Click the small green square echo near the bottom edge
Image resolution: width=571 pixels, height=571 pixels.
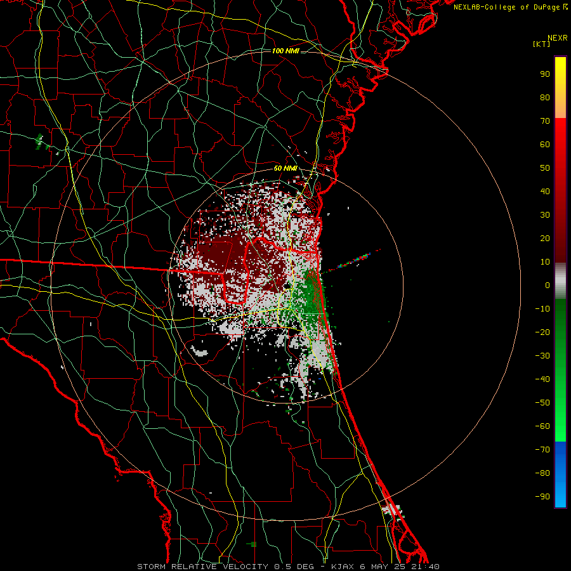(x=253, y=544)
